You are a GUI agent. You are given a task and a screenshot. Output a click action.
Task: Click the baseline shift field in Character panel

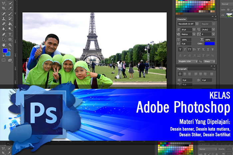pos(186,44)
